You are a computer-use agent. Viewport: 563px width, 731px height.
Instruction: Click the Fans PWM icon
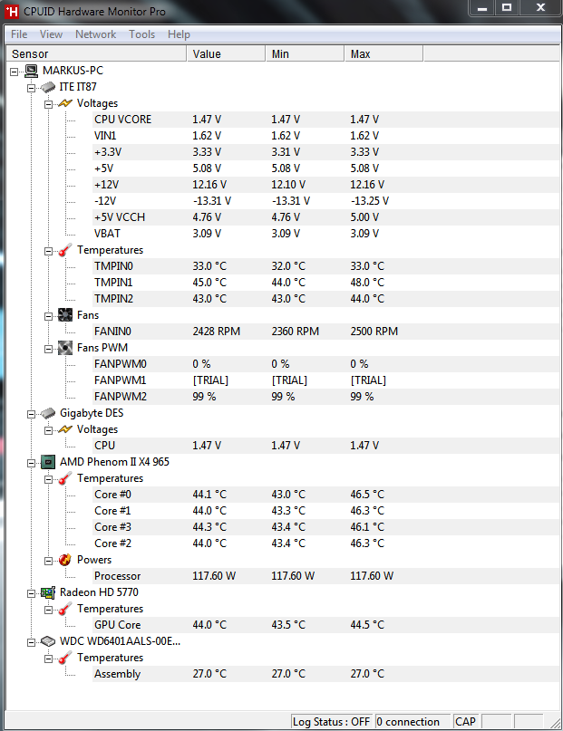pos(65,348)
